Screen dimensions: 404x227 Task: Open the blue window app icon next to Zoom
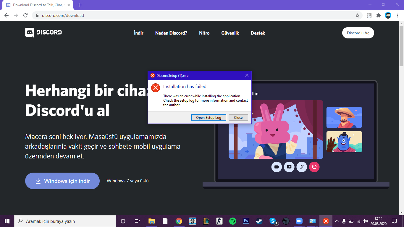[x=312, y=221]
